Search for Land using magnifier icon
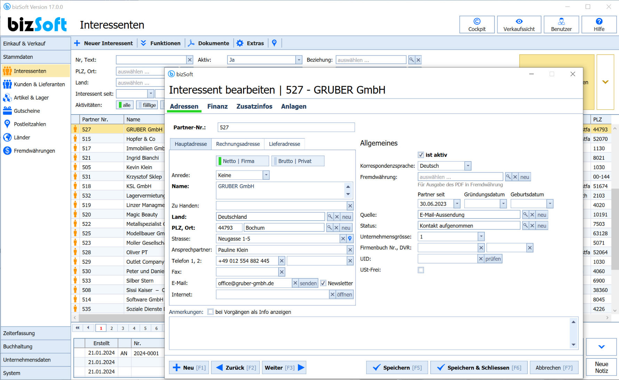Image resolution: width=619 pixels, height=380 pixels. [330, 217]
